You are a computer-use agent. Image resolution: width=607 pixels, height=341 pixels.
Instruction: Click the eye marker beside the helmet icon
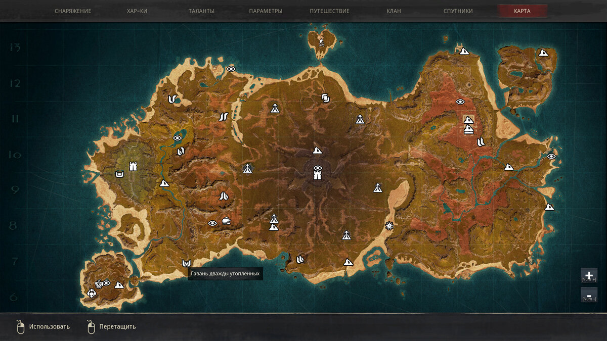(212, 223)
